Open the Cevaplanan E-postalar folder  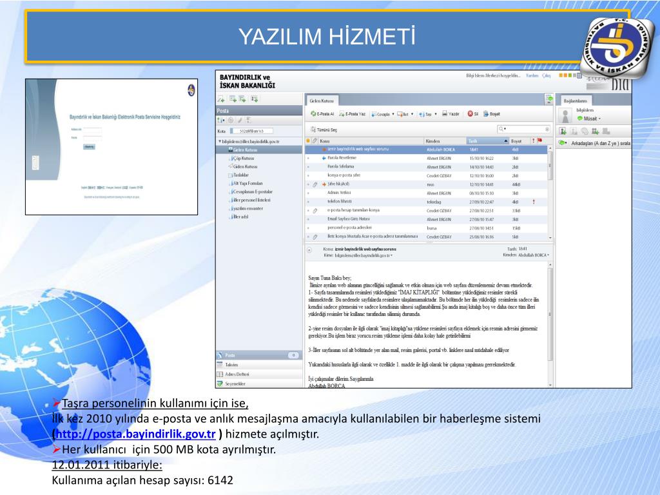pyautogui.click(x=251, y=192)
